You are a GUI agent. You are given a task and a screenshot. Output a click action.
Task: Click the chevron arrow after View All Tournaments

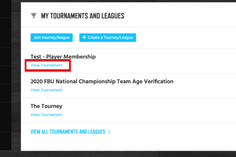tap(109, 132)
